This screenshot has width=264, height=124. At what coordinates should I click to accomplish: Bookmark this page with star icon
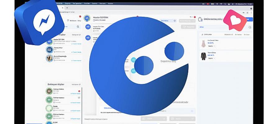click(247, 13)
